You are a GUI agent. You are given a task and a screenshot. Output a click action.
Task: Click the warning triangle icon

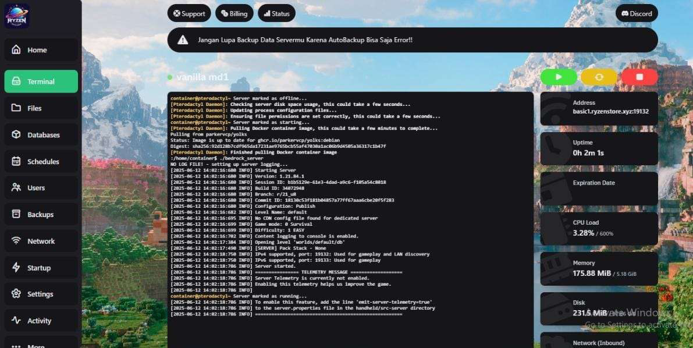[x=183, y=40]
